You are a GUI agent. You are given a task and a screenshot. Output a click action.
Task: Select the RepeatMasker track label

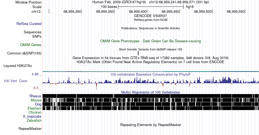click(x=30, y=128)
